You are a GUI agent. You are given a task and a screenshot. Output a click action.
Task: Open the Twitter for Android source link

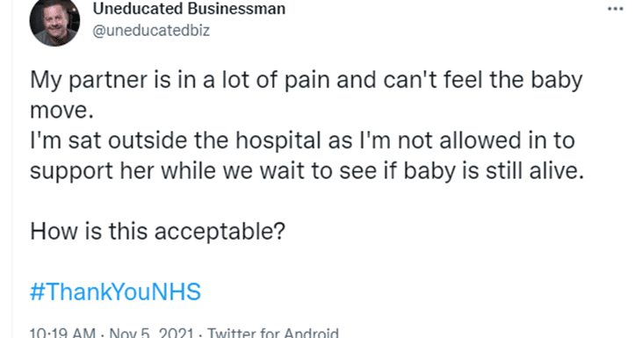(273, 334)
